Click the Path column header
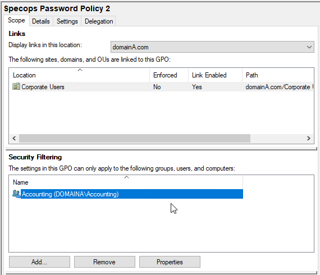The width and height of the screenshot is (320, 275). pyautogui.click(x=278, y=75)
